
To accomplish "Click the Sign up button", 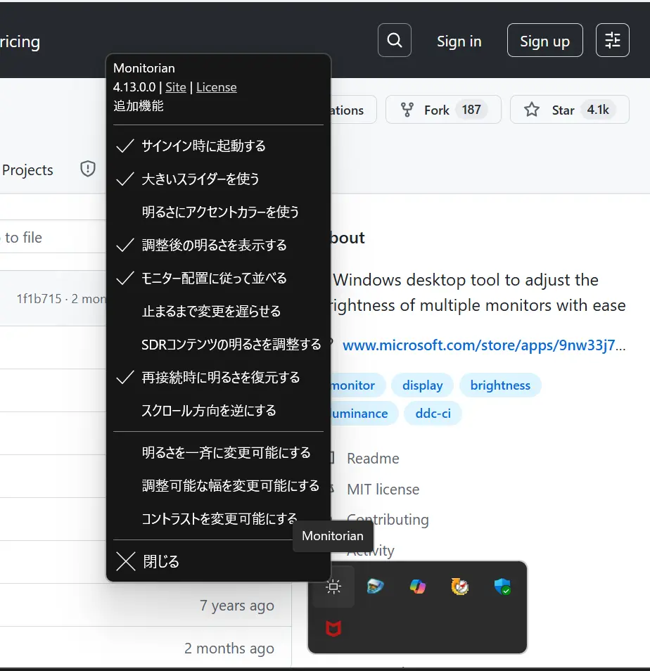I will 544,41.
